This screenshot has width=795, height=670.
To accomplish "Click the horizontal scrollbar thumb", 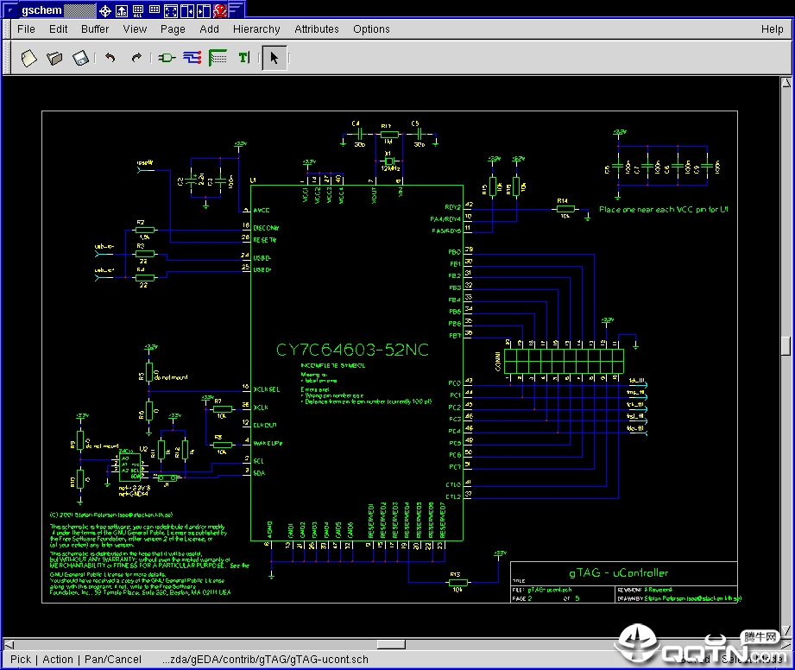I will [391, 644].
